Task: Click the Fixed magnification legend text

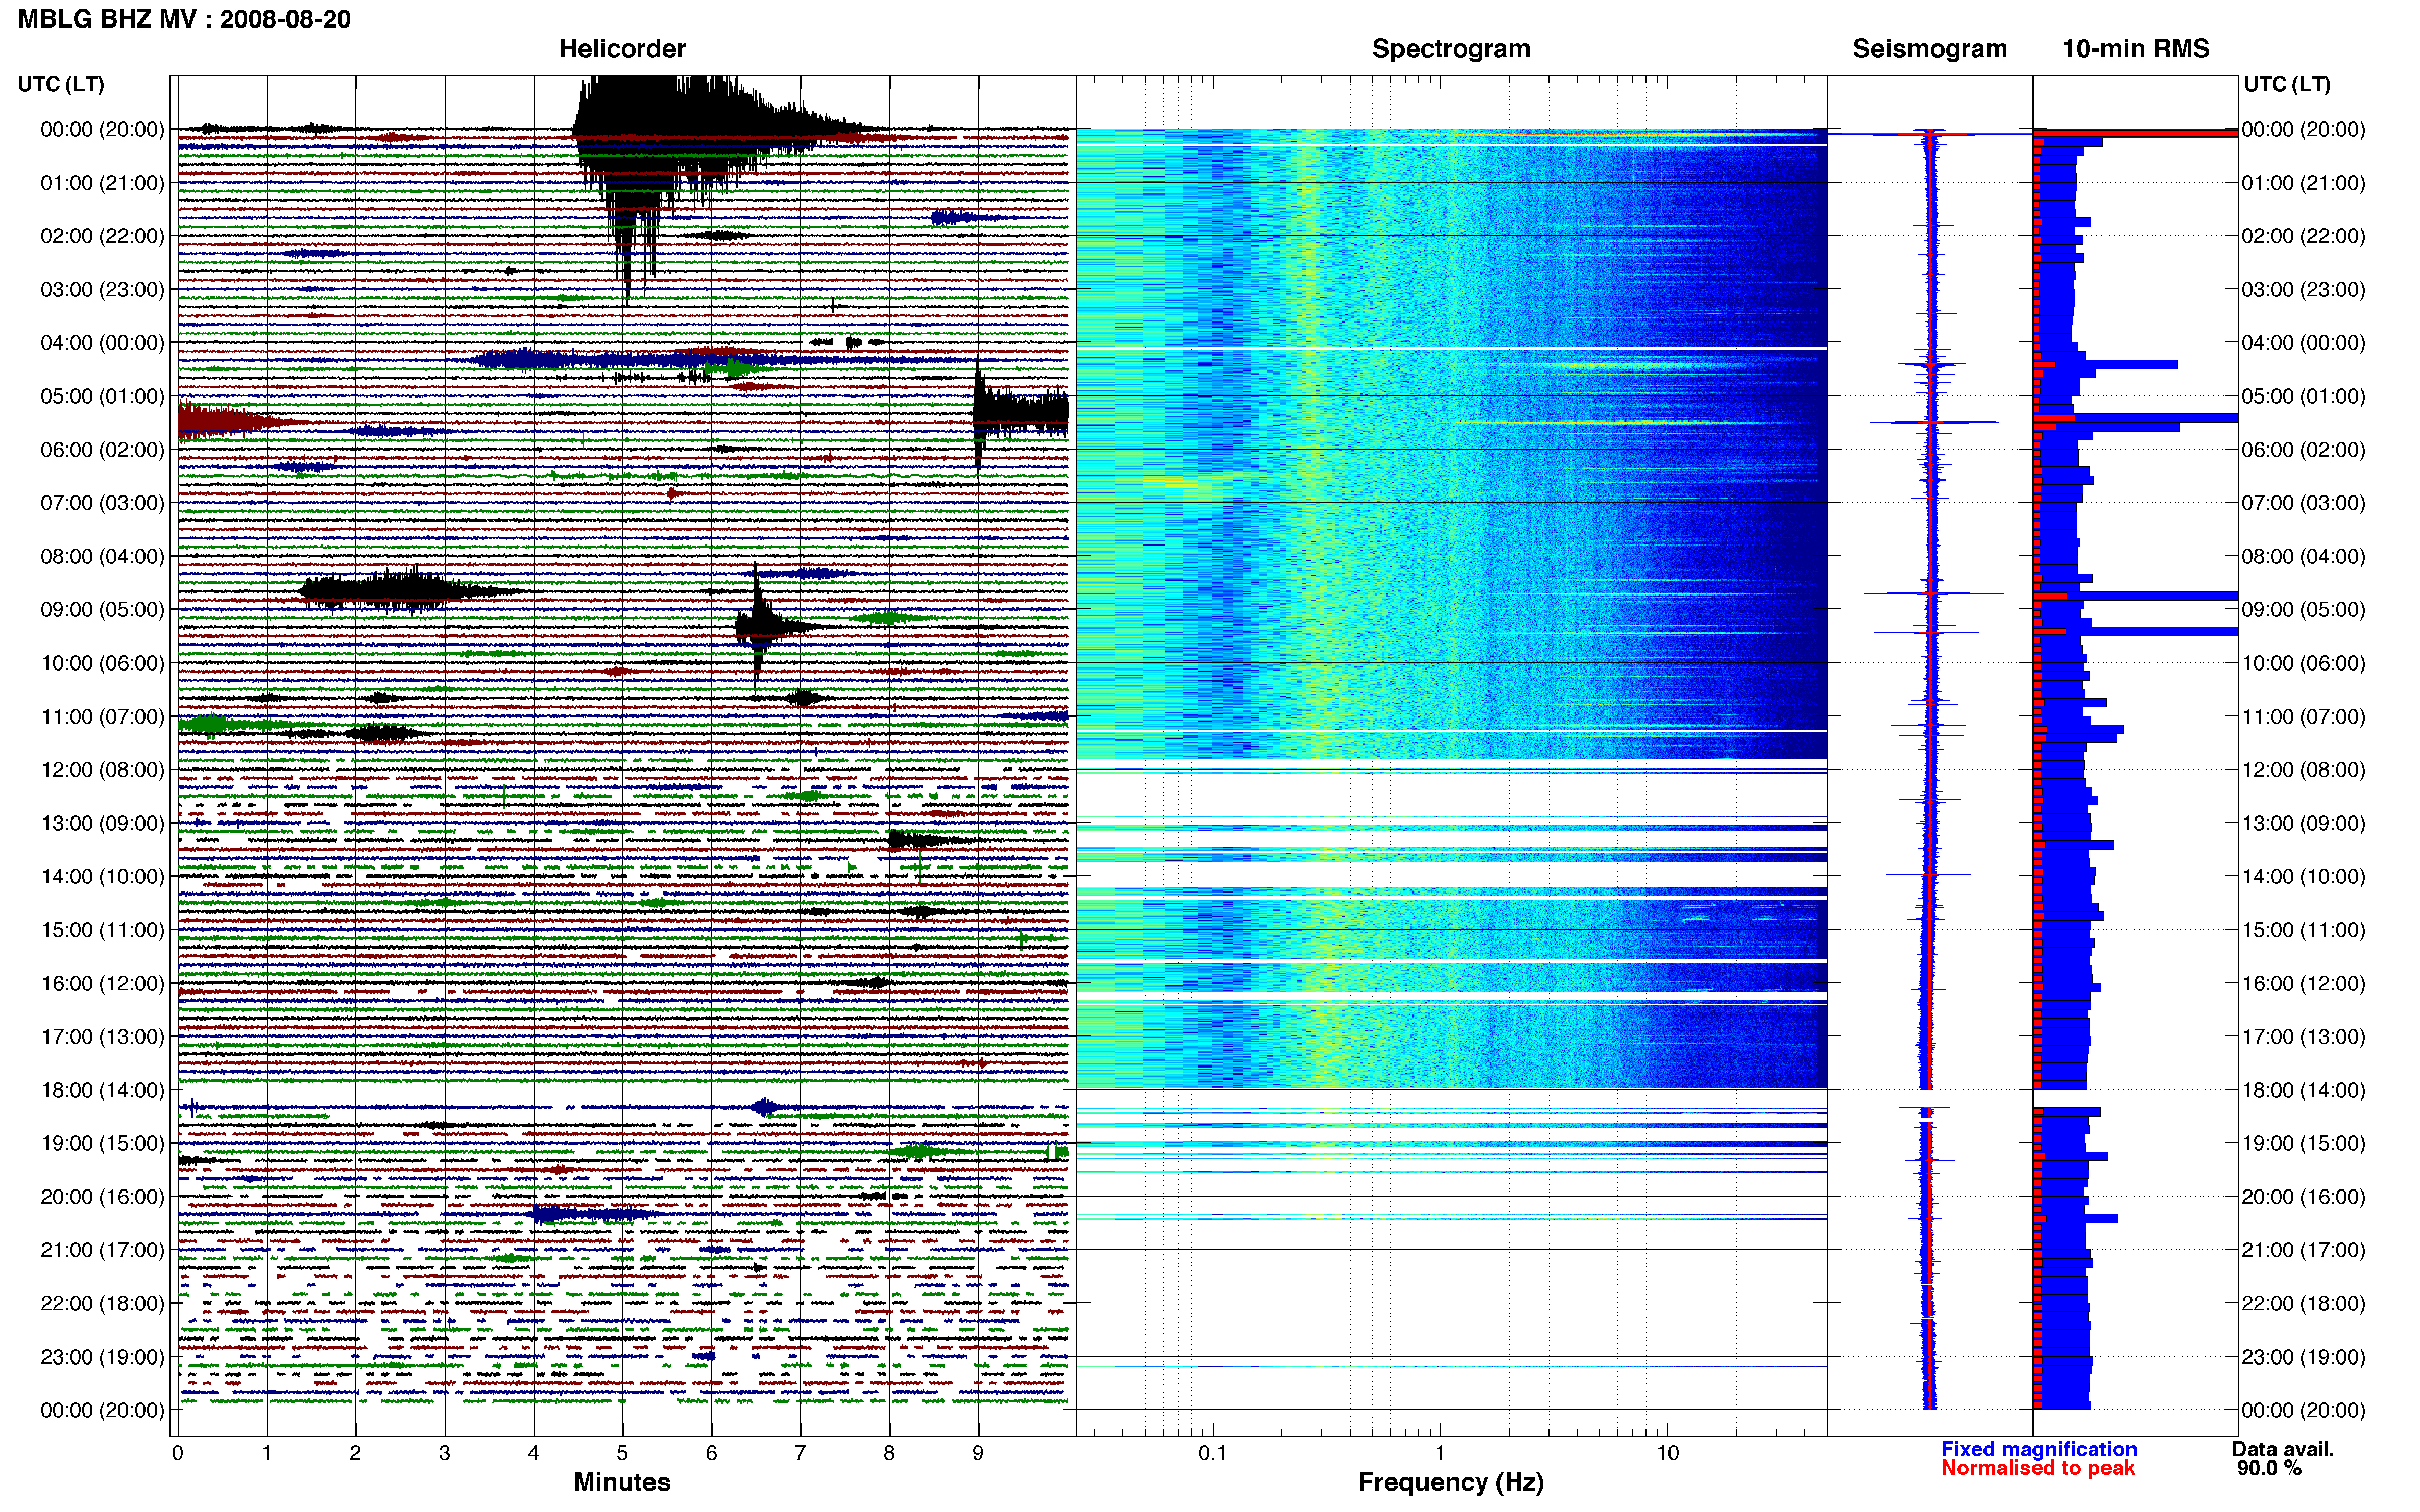Action: (2039, 1449)
